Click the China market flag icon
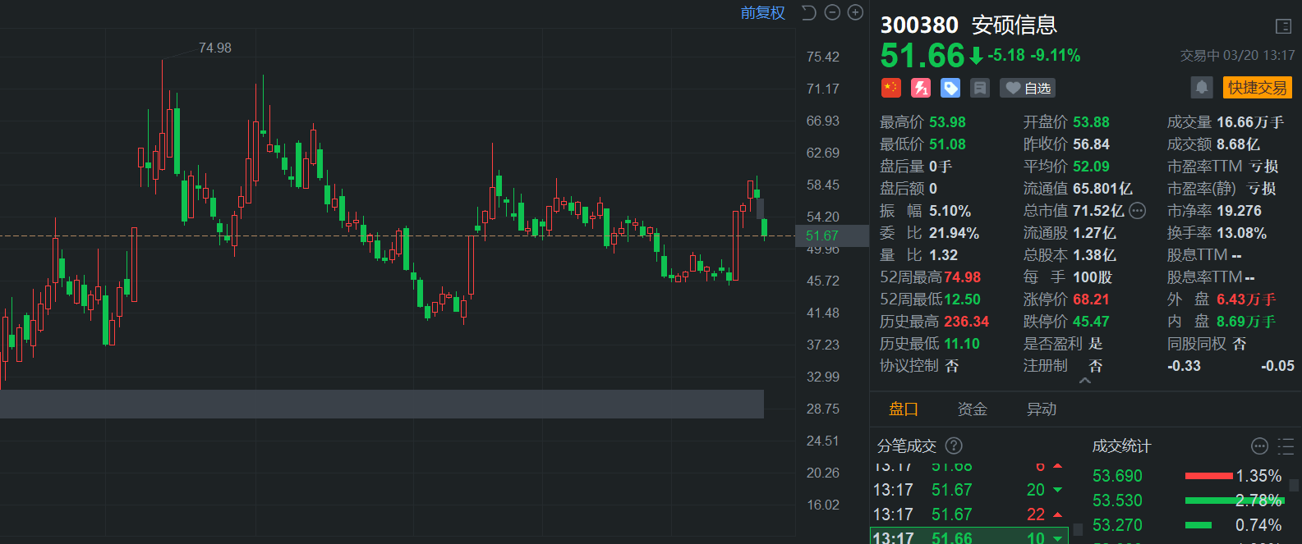 click(x=890, y=88)
